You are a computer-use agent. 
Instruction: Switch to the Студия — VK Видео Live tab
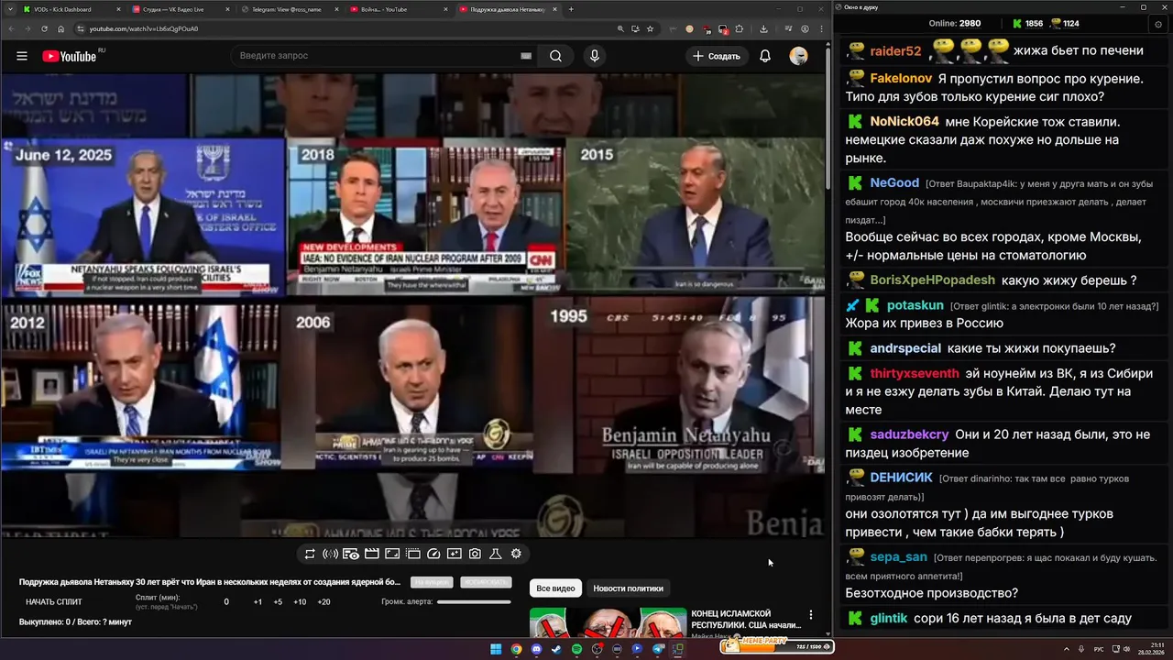[180, 9]
